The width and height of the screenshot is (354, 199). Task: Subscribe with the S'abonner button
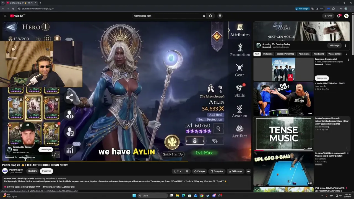(46, 171)
